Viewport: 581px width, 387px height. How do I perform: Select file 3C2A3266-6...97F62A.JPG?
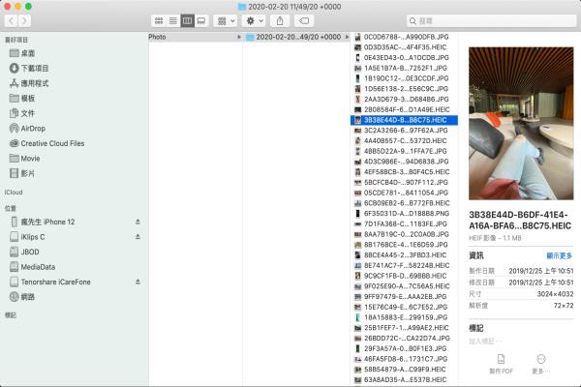404,131
